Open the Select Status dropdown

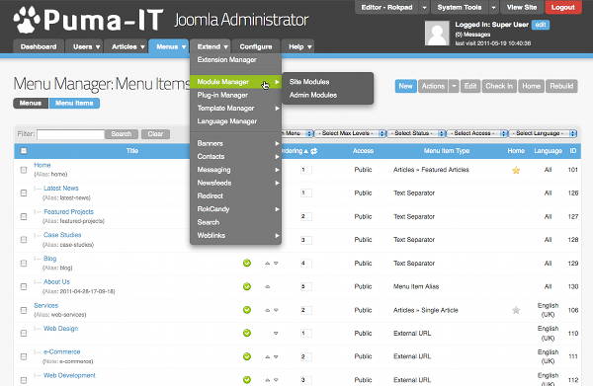(x=416, y=133)
